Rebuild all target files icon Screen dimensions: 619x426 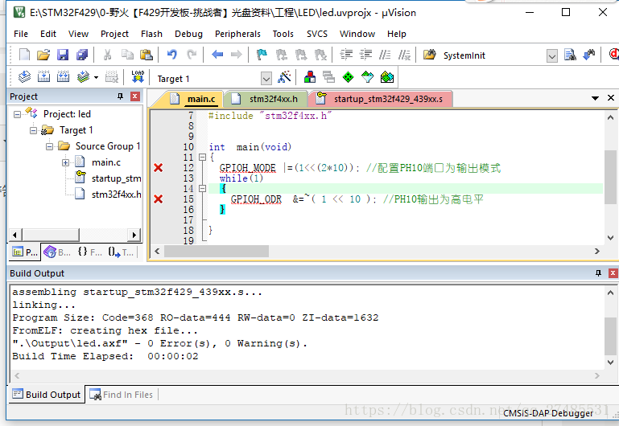(63, 77)
